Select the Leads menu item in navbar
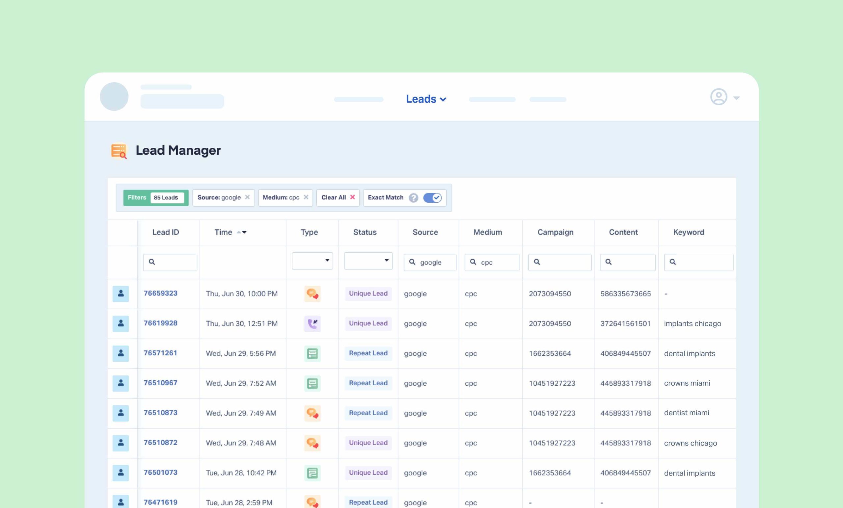This screenshot has width=843, height=508. pyautogui.click(x=426, y=98)
